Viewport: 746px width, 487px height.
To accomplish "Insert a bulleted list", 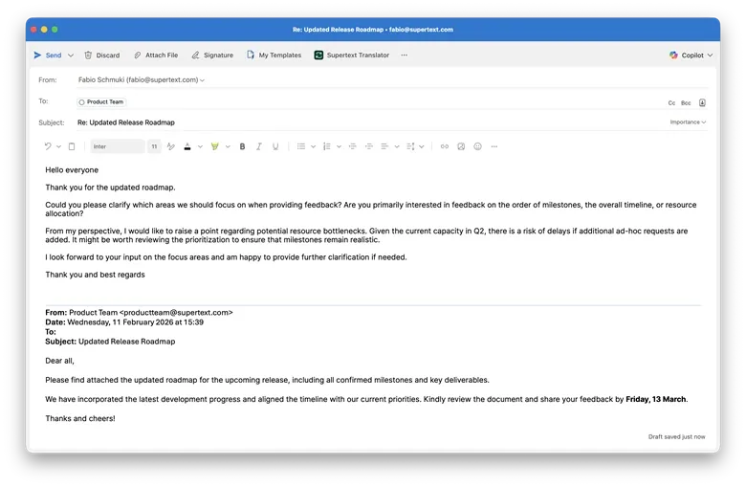I will pos(301,146).
